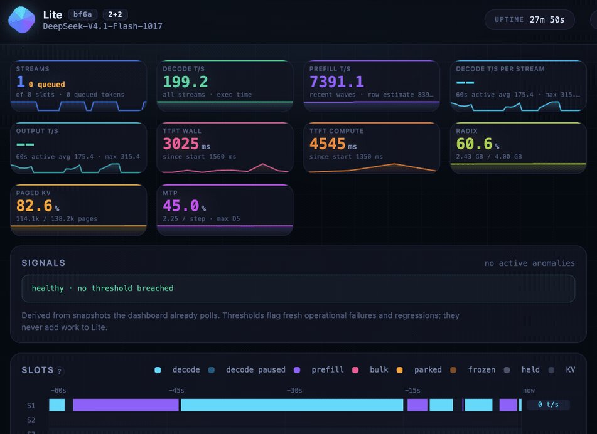The height and width of the screenshot is (434, 597).
Task: Click the Lite gem logo icon
Action: (22, 20)
